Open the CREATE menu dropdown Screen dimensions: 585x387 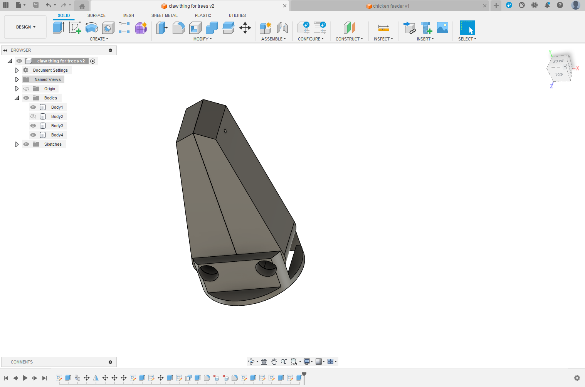99,39
